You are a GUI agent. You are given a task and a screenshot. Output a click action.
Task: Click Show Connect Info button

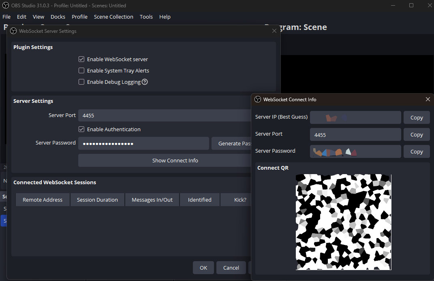coord(165,160)
